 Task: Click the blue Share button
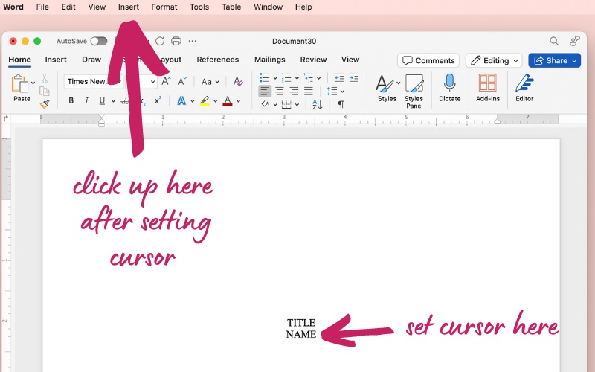(554, 60)
